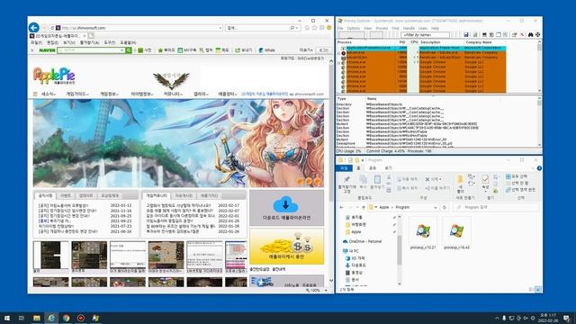This screenshot has height=324, width=576.
Task: Click the green Naver toolbar search button
Action: click(129, 50)
